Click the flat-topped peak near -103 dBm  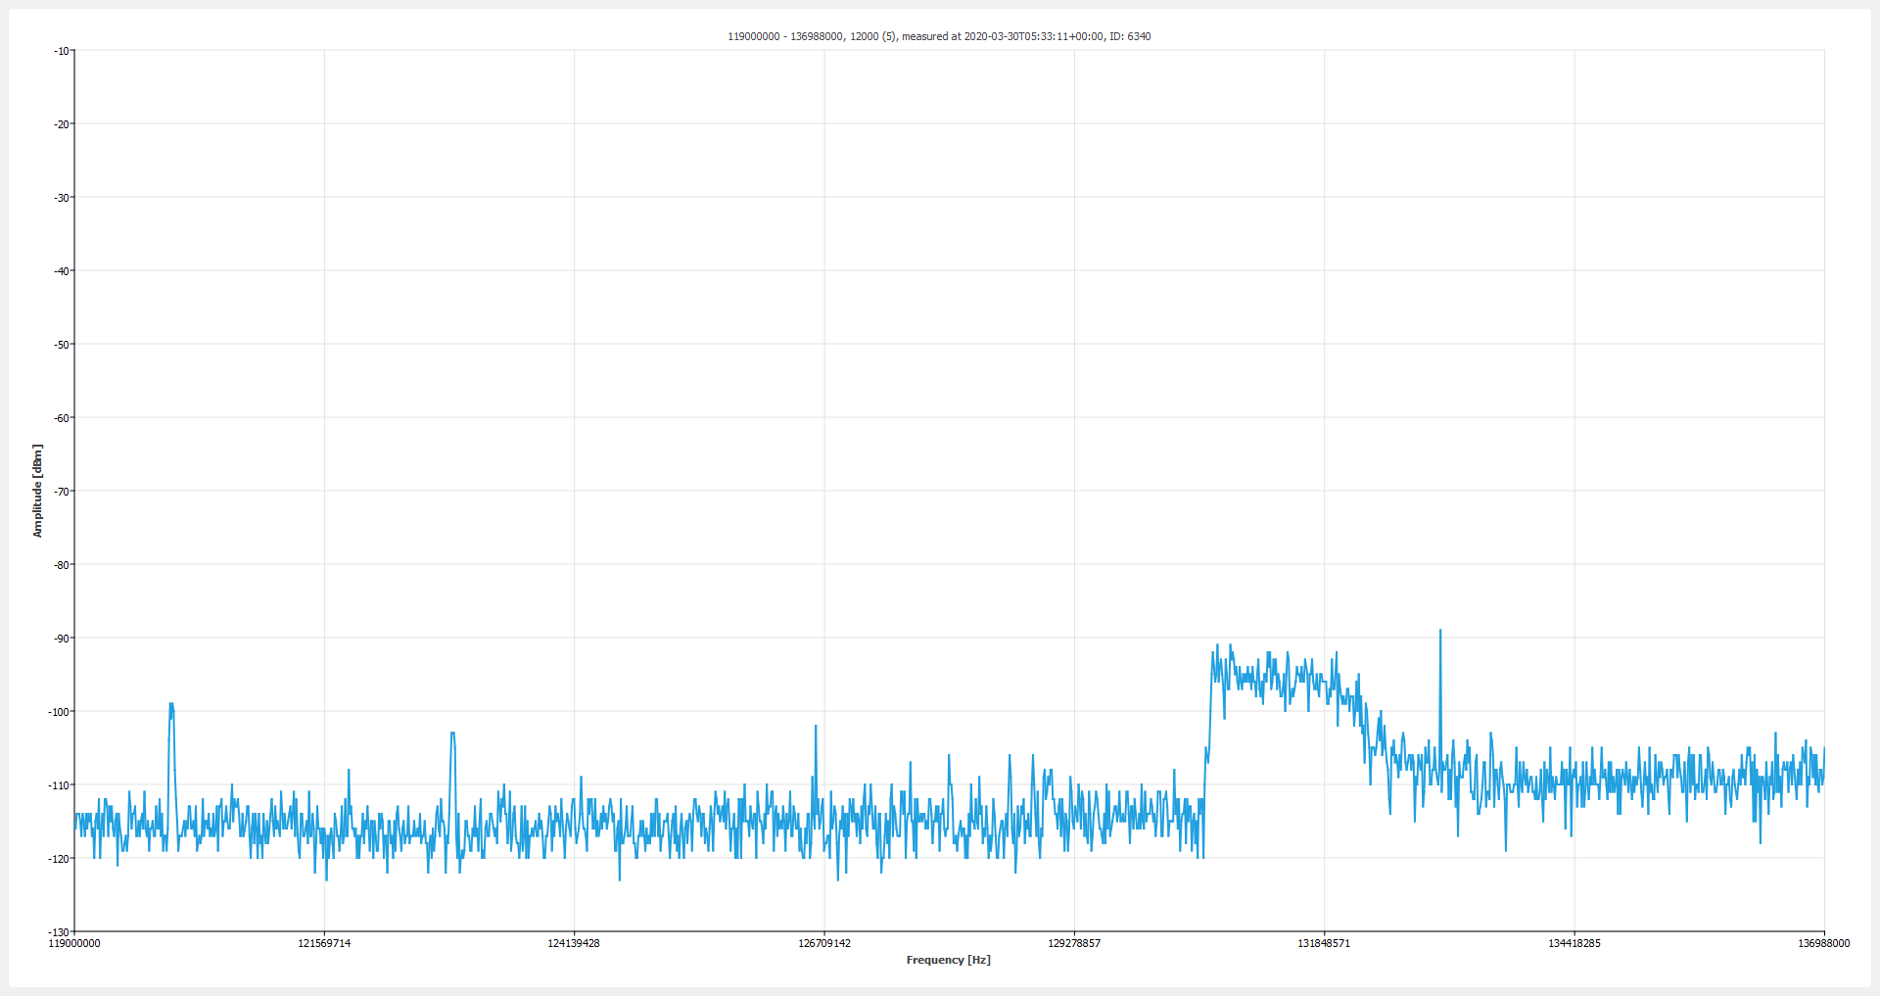[x=452, y=734]
